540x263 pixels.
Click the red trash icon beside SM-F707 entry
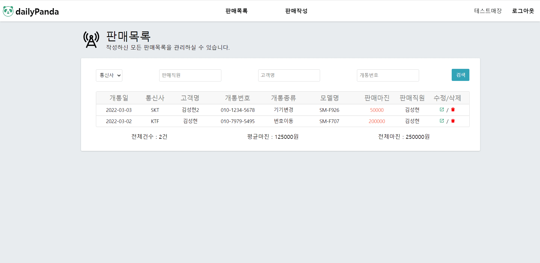click(453, 121)
